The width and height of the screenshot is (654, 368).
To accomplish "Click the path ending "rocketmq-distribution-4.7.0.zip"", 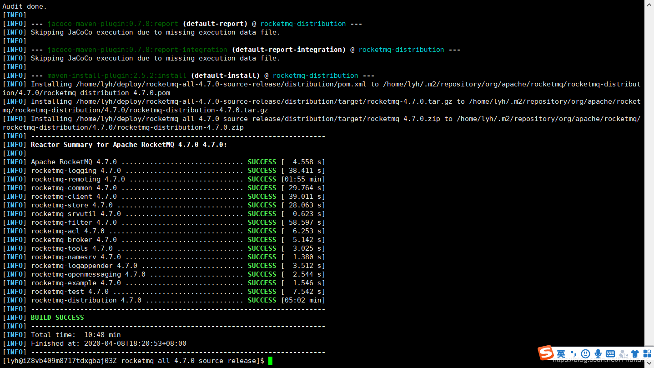I will click(123, 127).
